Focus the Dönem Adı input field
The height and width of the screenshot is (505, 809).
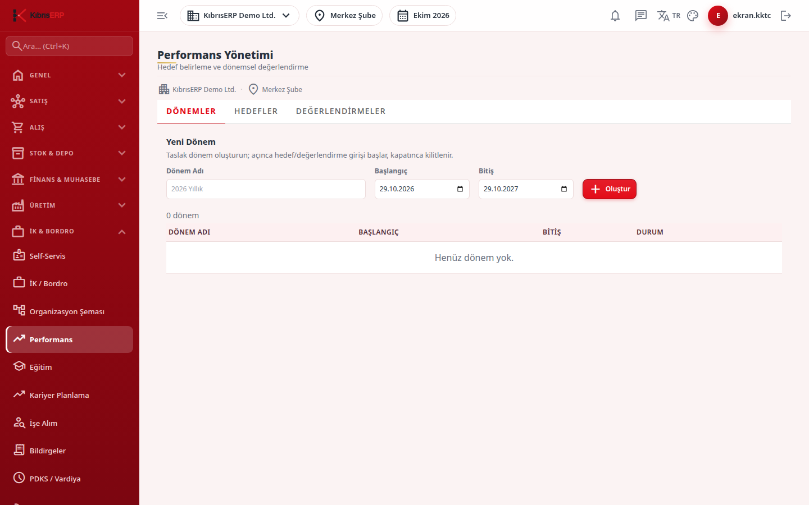(266, 189)
